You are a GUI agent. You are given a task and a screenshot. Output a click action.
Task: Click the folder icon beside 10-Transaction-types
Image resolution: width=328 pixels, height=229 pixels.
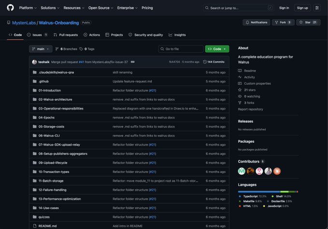[35, 172]
